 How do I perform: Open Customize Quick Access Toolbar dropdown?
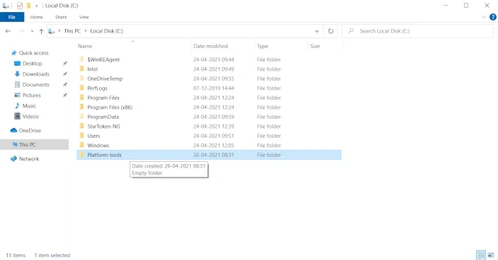[x=37, y=6]
